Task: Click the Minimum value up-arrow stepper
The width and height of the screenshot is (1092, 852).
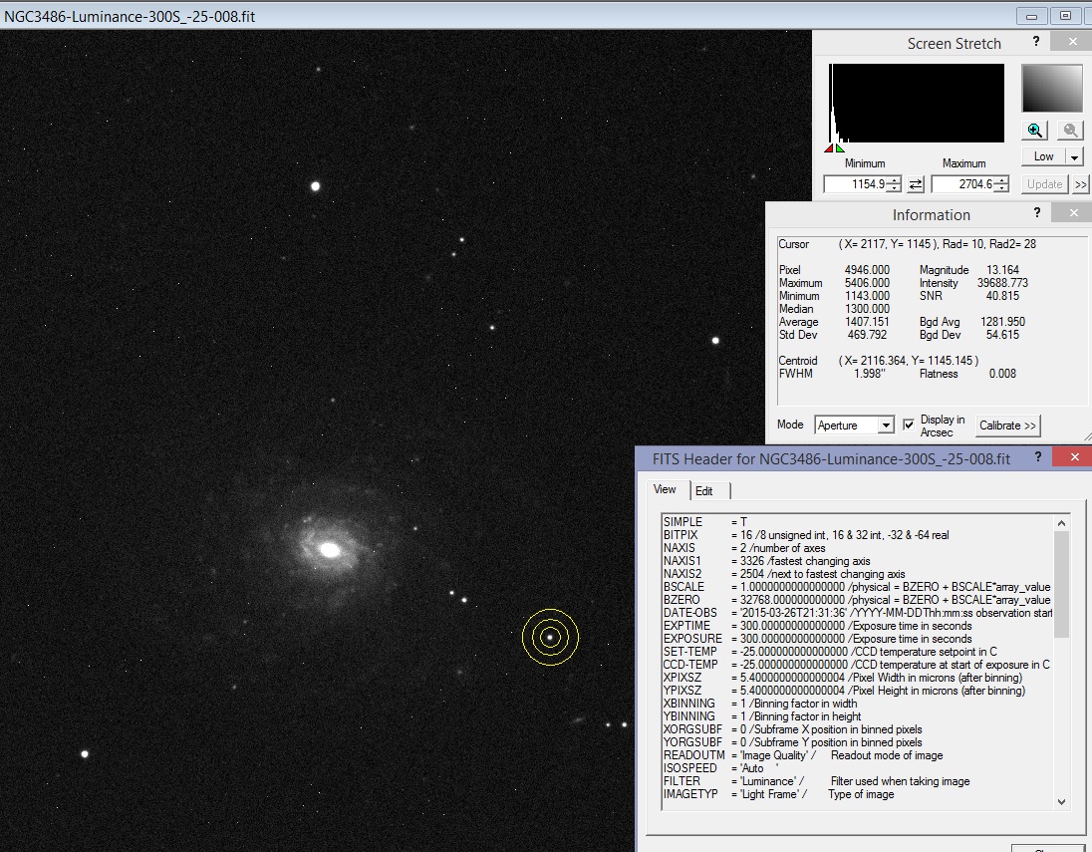Action: click(892, 180)
